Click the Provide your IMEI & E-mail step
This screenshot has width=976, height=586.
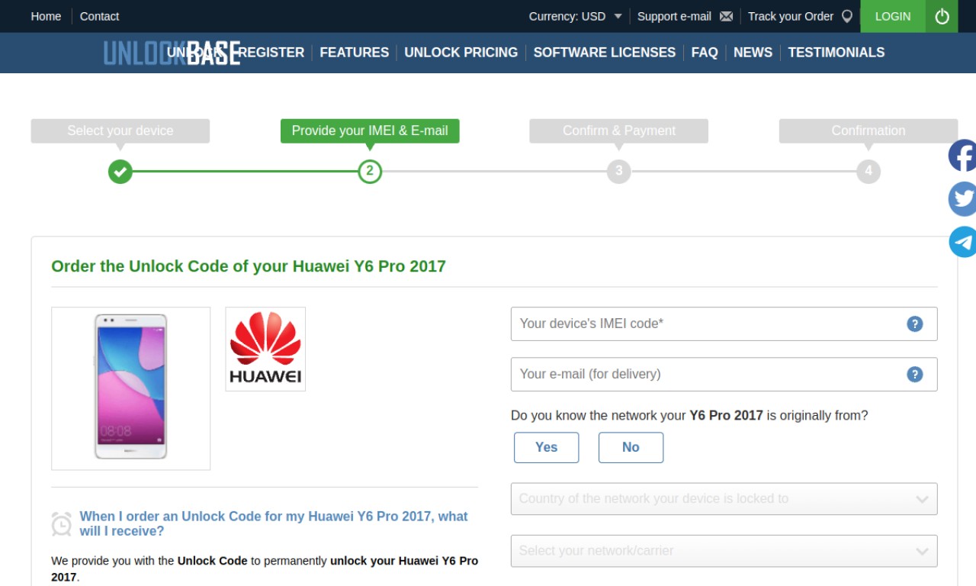click(x=370, y=130)
